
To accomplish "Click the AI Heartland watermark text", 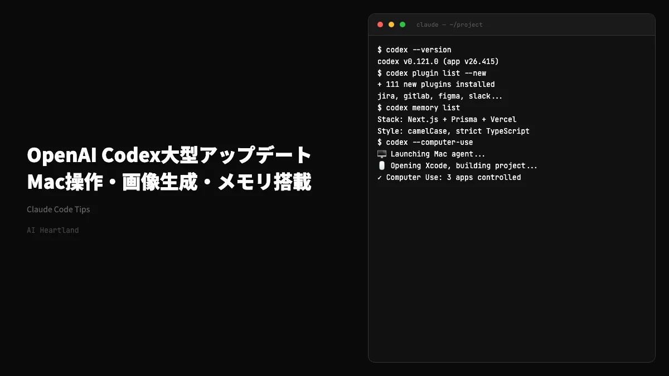I will pyautogui.click(x=53, y=230).
